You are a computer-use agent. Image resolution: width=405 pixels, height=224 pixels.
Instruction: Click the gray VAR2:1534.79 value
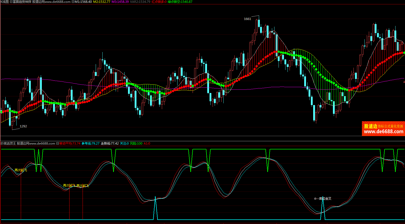pyautogui.click(x=140, y=2)
